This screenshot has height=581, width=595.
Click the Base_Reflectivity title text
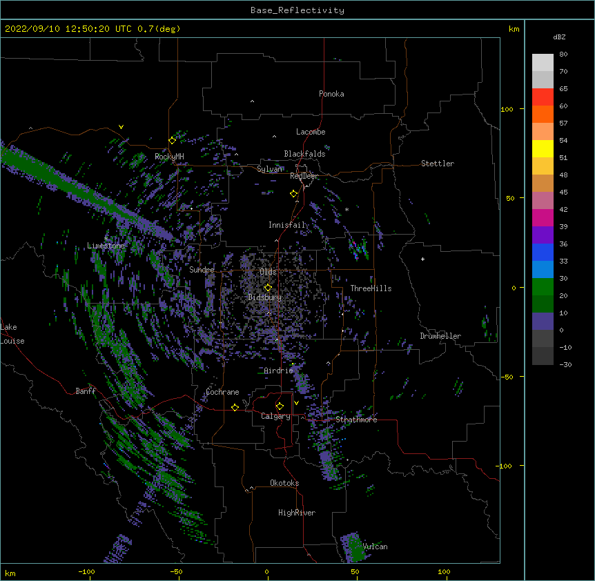(x=297, y=10)
